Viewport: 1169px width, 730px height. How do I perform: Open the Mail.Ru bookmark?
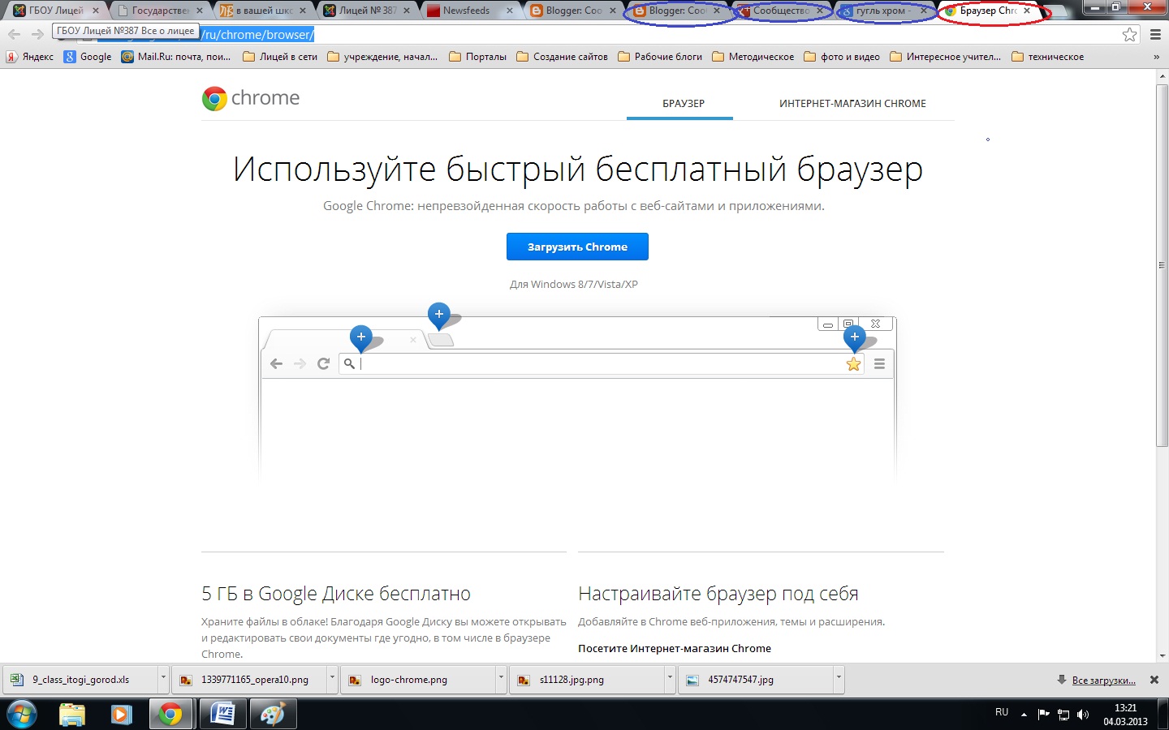point(176,57)
